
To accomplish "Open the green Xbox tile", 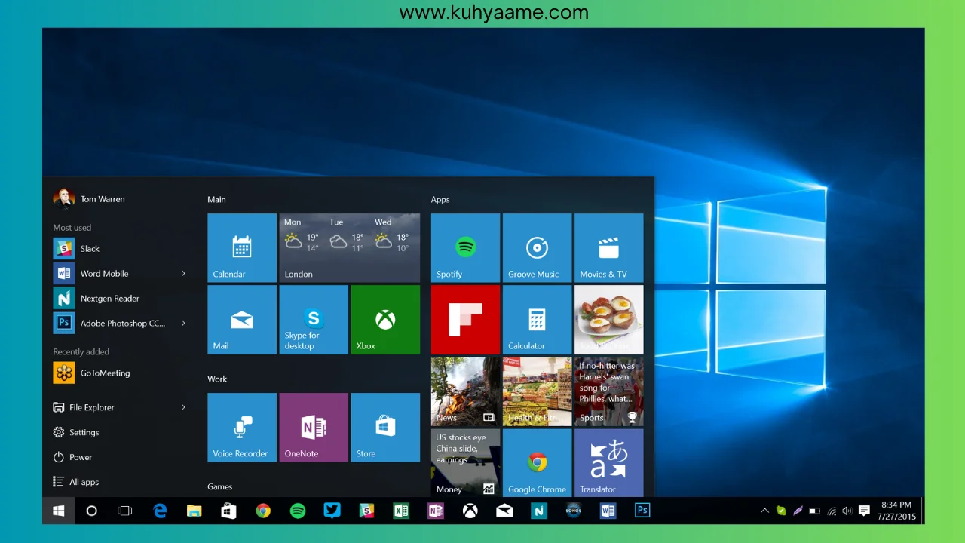I will coord(385,320).
